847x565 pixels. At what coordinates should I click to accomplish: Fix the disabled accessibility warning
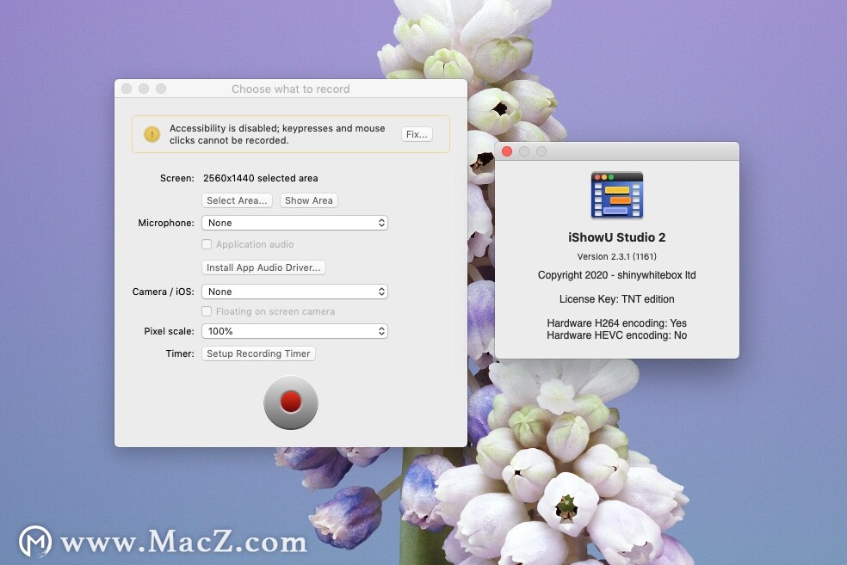[417, 134]
